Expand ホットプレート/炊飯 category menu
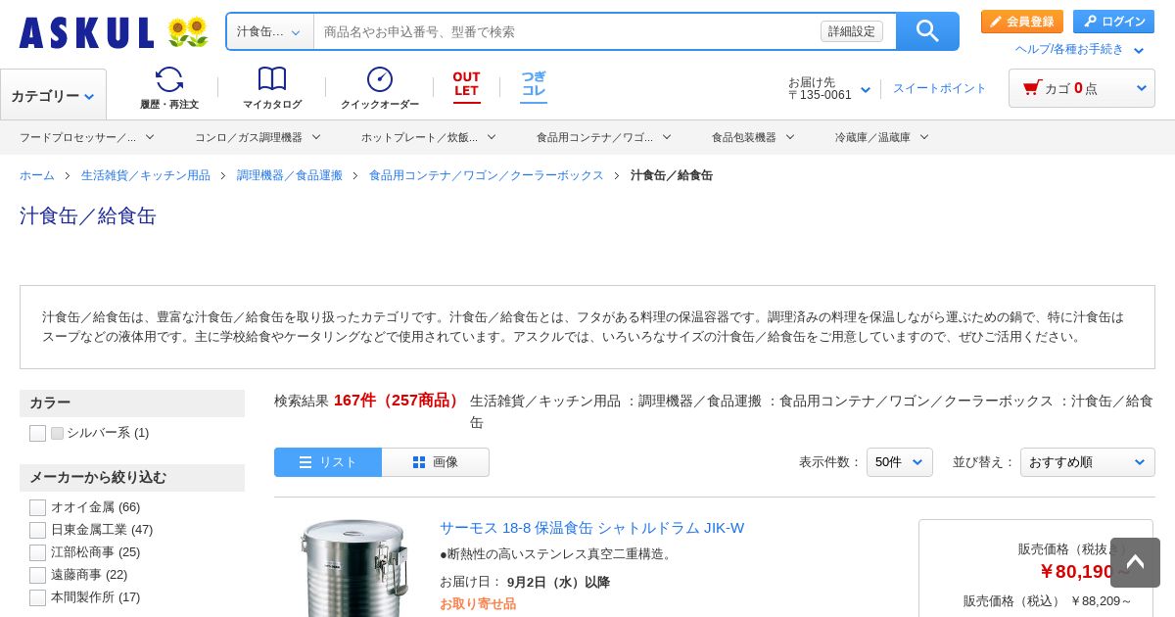 click(429, 137)
